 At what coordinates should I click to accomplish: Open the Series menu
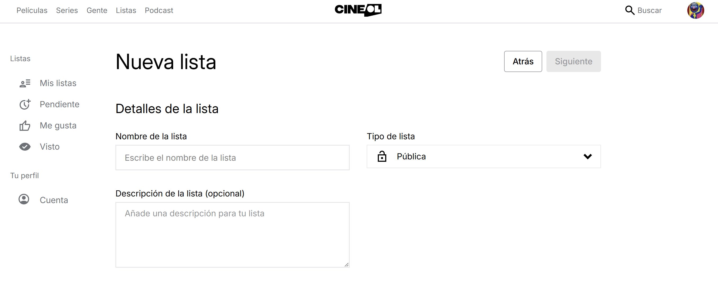pos(67,10)
